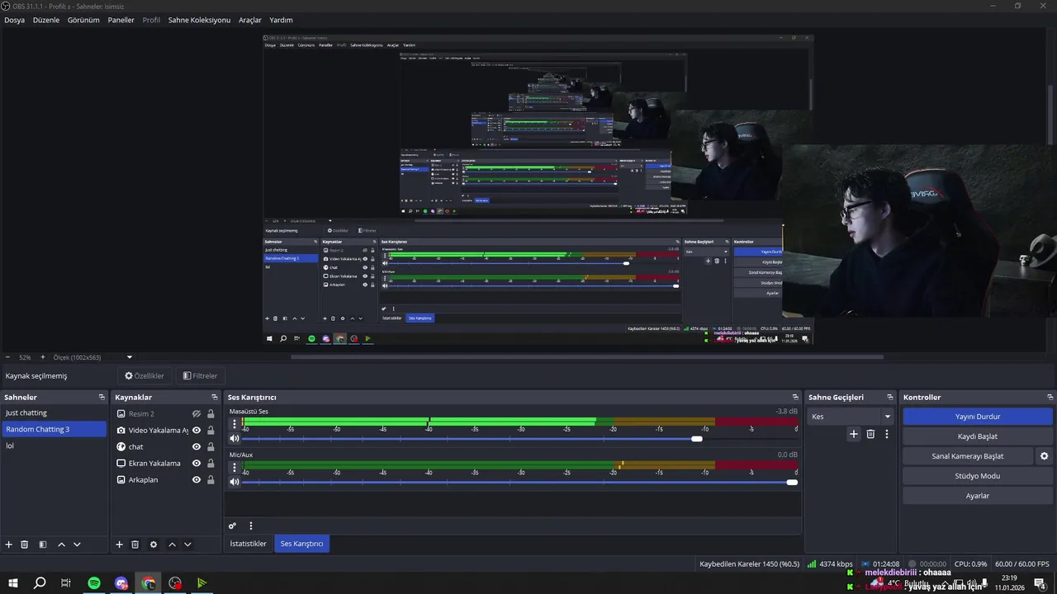Open transition properties three-dot menu
1057x594 pixels.
887,434
